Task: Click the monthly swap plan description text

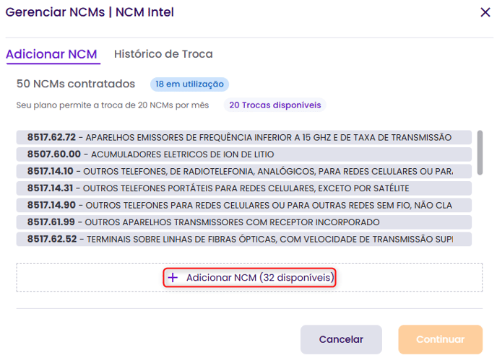Action: coord(112,105)
